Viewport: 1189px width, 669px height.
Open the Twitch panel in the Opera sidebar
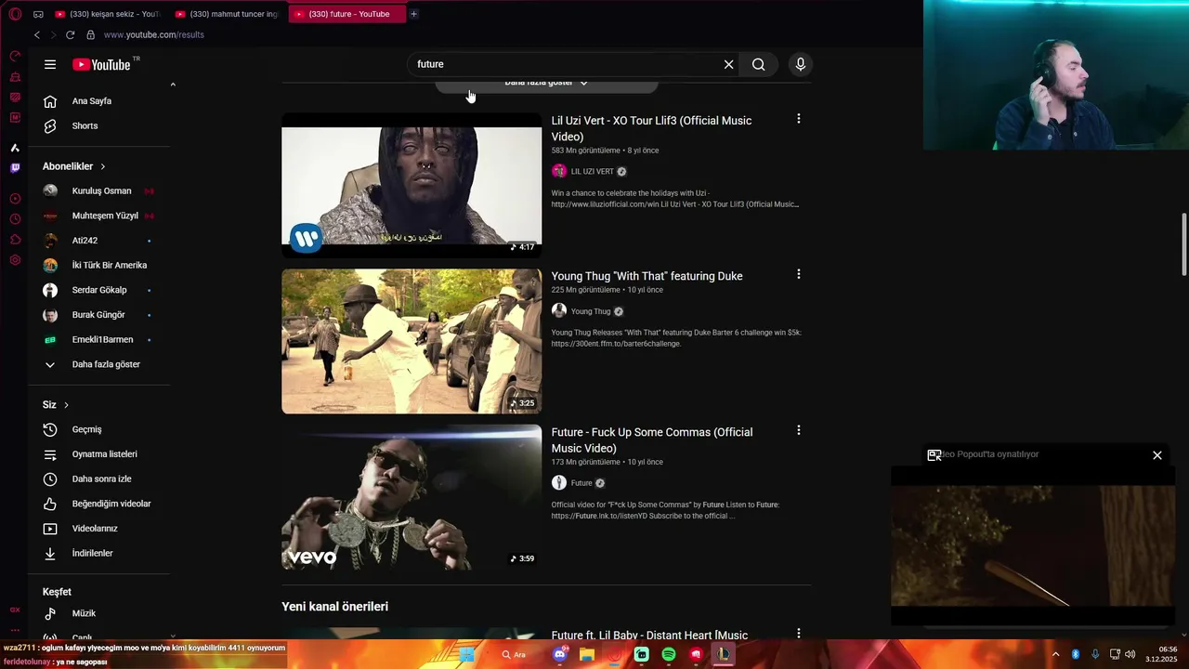15,168
